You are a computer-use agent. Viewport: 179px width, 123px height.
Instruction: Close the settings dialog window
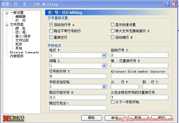174,4
